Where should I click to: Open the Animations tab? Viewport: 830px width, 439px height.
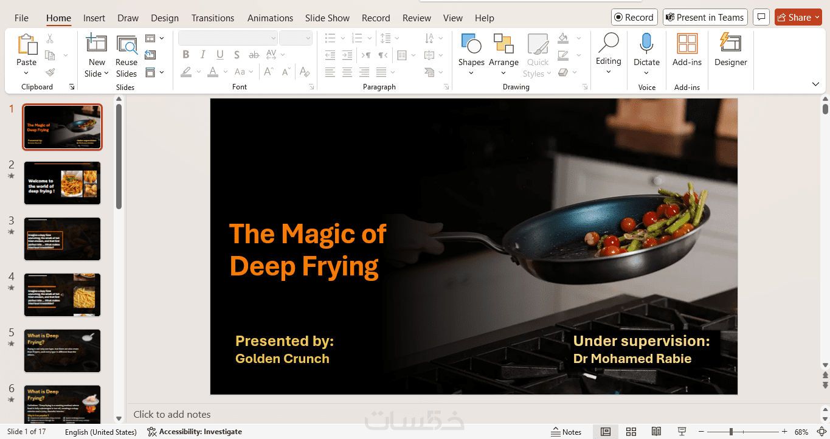270,18
